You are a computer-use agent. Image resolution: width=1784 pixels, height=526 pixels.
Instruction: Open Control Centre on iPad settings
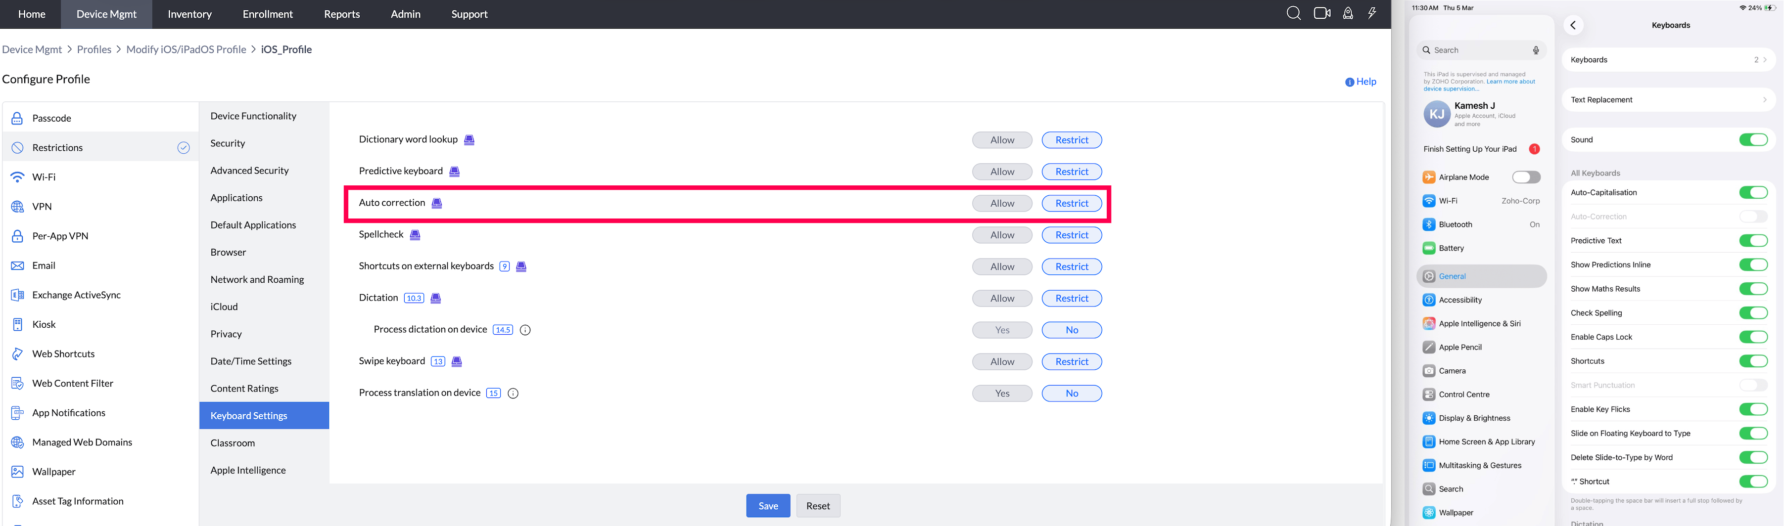1481,394
